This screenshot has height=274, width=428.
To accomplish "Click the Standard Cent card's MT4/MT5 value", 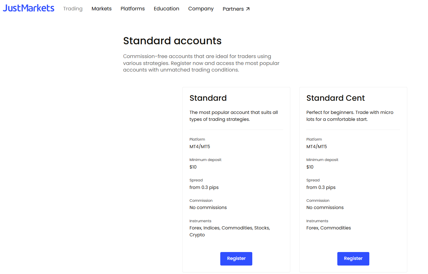I will click(x=317, y=147).
